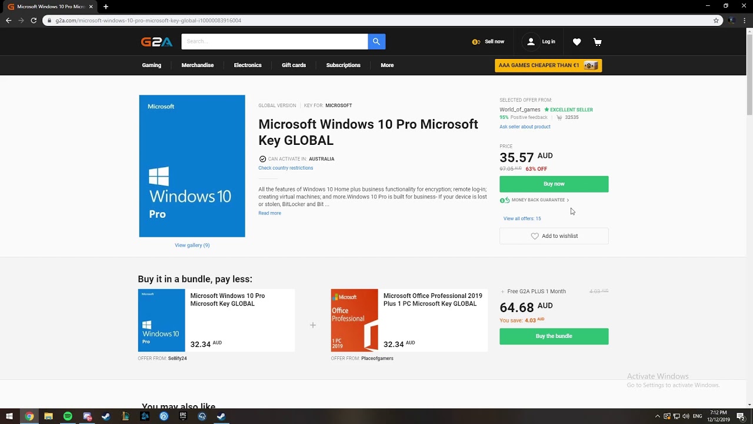The image size is (753, 424).
Task: Click the Microsoft Office Professional 2019 Plus title
Action: (433, 300)
